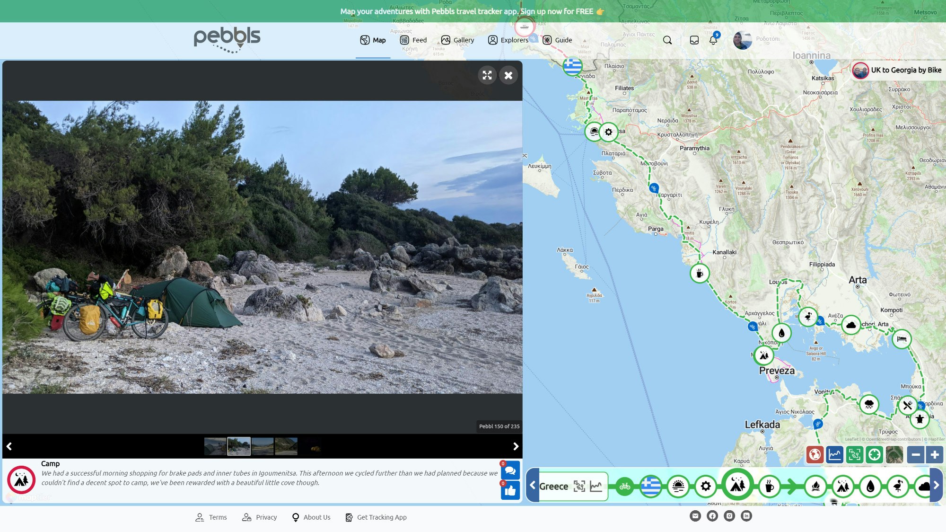Select the bicycle marker in the timeline
The width and height of the screenshot is (946, 532).
pos(625,486)
